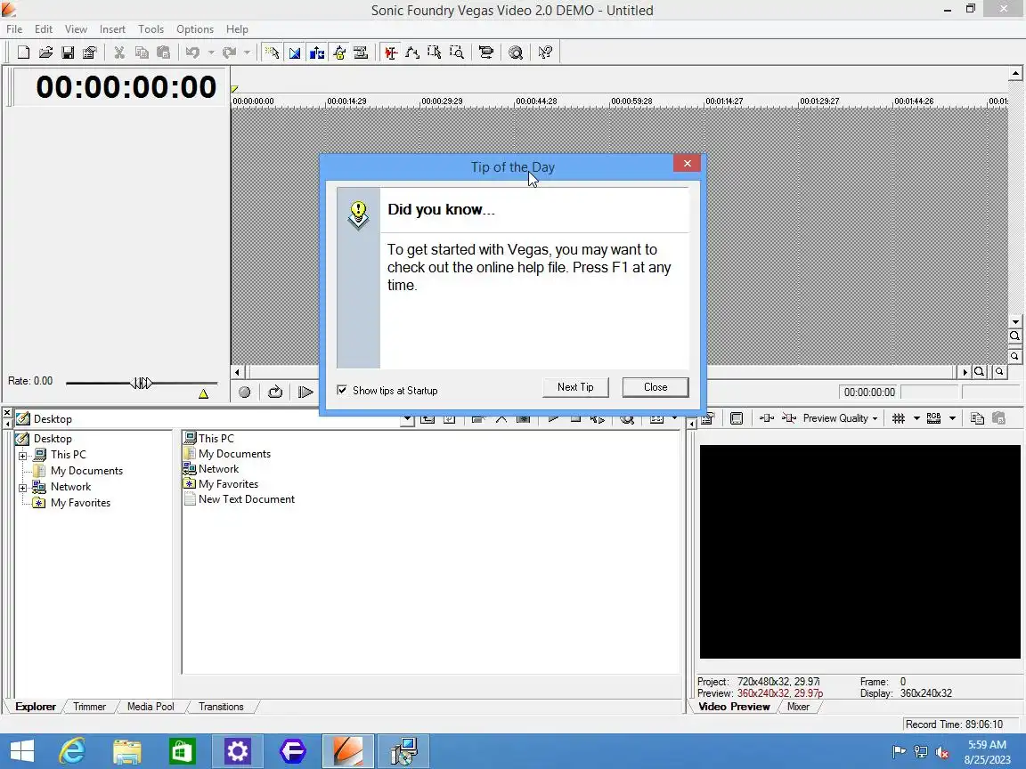Click the timeline cursor position field

click(868, 393)
